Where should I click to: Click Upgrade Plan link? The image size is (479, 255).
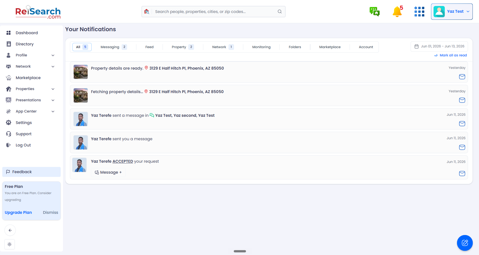point(18,212)
